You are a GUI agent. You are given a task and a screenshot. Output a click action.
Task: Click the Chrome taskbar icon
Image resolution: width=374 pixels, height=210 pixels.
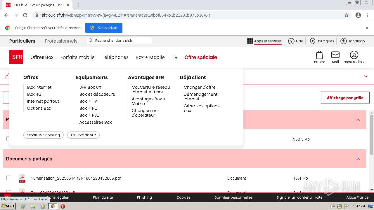point(53,206)
